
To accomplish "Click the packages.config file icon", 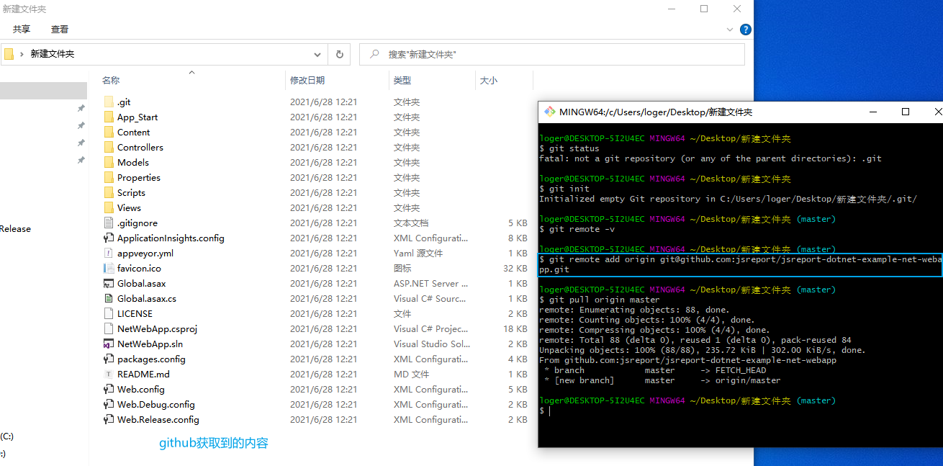I will pos(109,359).
